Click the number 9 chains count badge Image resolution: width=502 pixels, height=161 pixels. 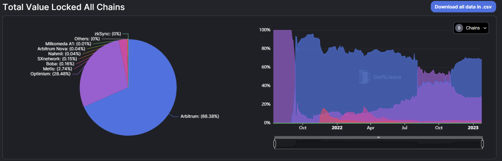click(x=459, y=28)
